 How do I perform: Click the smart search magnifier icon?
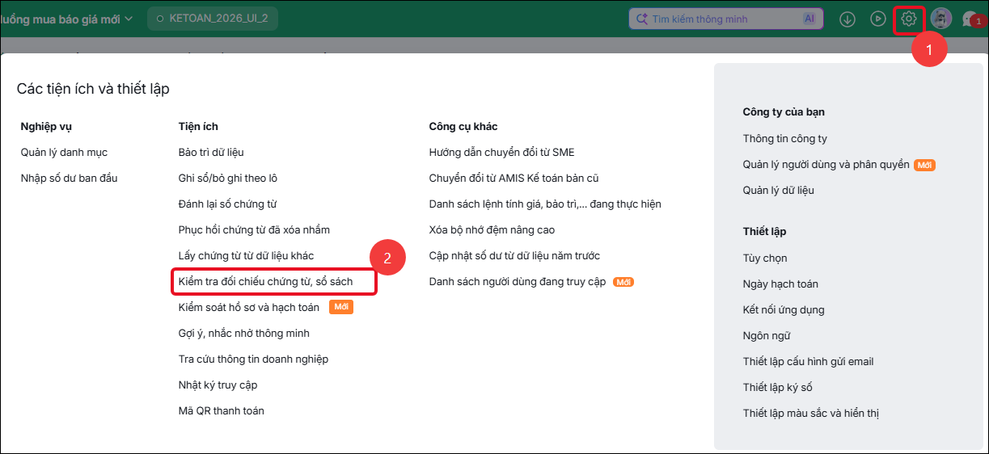(642, 19)
